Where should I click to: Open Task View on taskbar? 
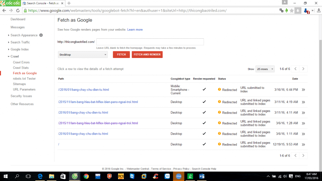coord(28,176)
